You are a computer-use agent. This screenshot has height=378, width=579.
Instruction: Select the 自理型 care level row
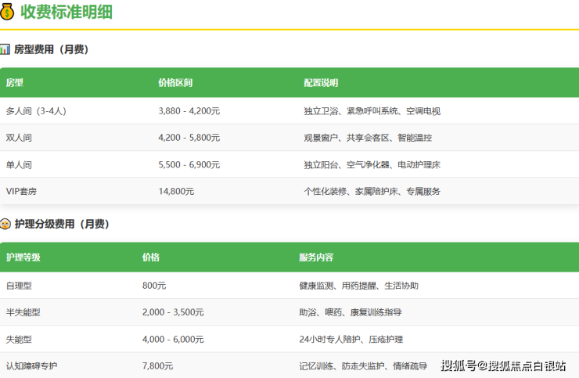coord(19,286)
